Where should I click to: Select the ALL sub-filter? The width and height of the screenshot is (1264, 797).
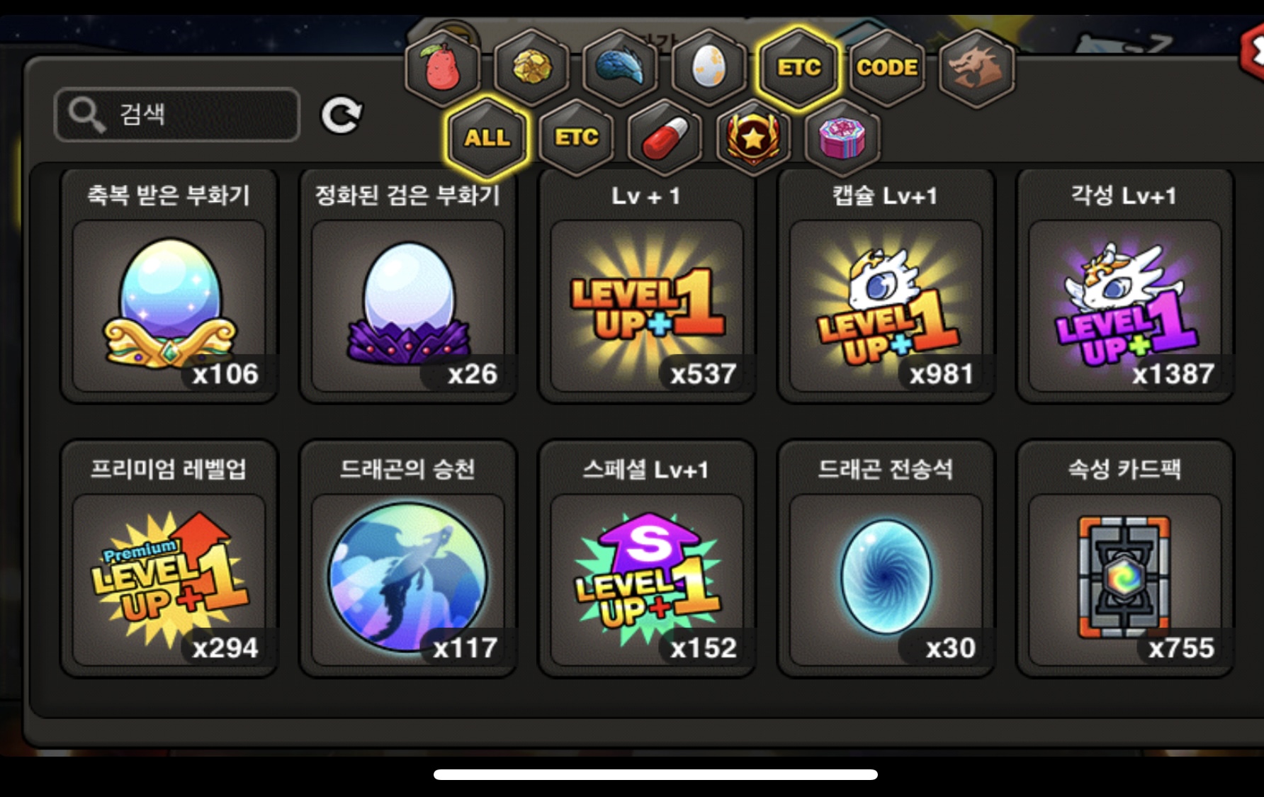(487, 137)
